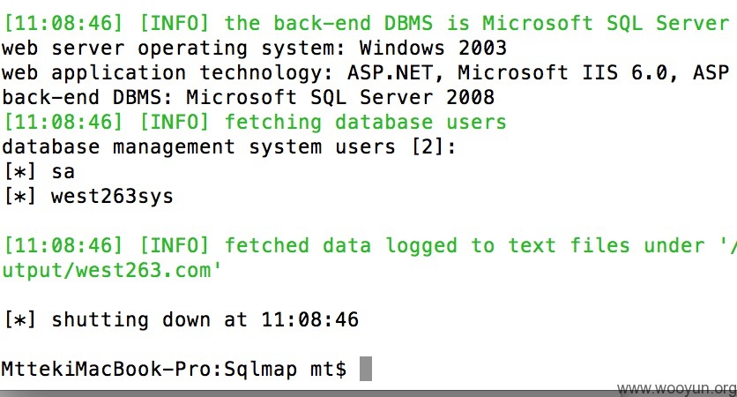Click the asterisk marker before 'shutting down'
737x397 pixels.
(x=19, y=320)
